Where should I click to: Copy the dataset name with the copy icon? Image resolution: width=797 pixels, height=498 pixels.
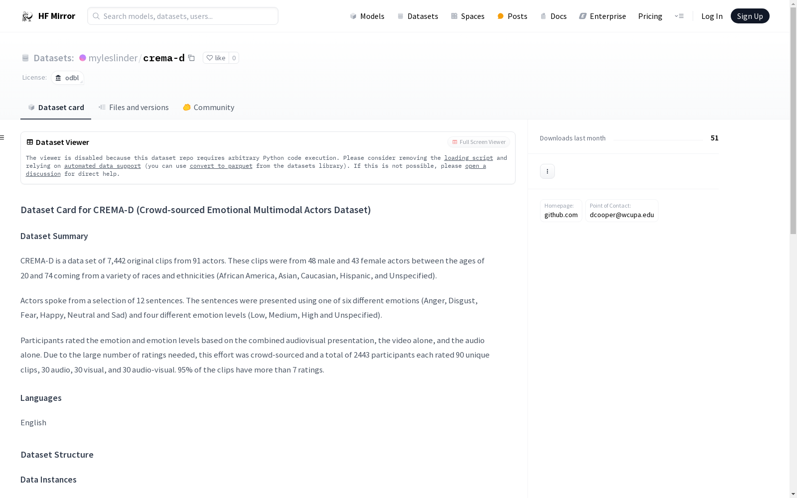pyautogui.click(x=191, y=58)
